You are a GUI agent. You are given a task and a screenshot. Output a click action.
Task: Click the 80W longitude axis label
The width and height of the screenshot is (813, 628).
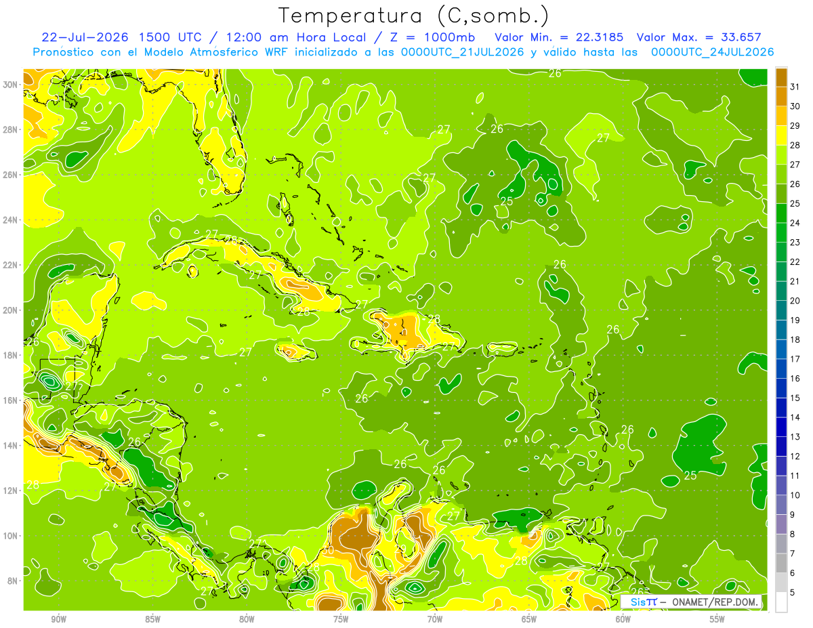coord(247,619)
